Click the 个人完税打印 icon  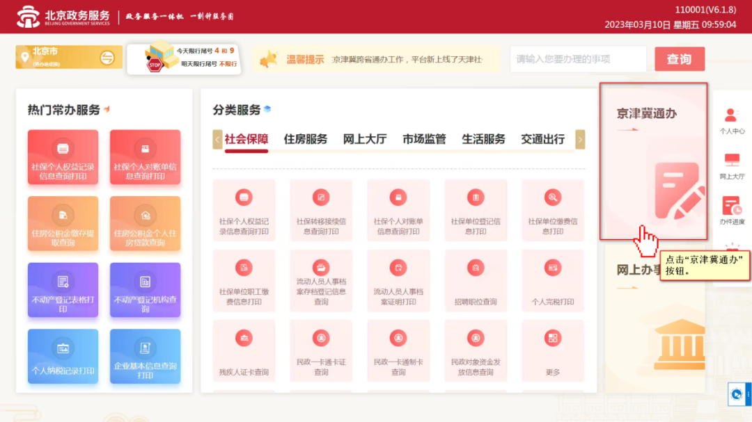pyautogui.click(x=553, y=268)
